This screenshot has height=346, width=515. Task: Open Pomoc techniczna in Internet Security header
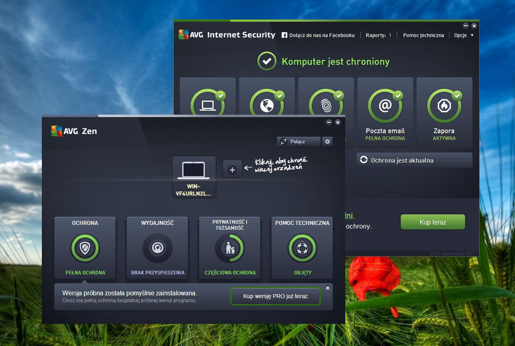[x=423, y=35]
